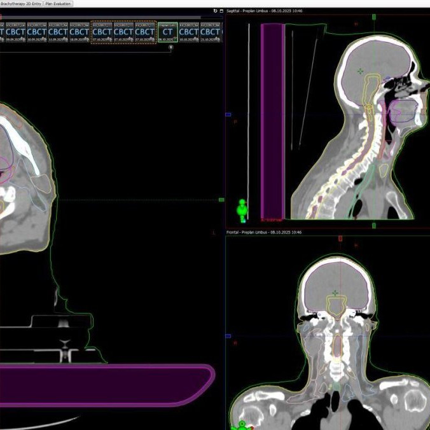Select the green-highlighted CT planning image thumbnail
Screen dimensions: 430x430
coord(167,32)
